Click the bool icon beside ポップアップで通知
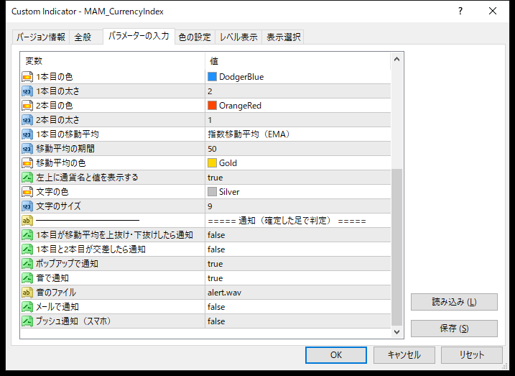515x376 pixels. coord(27,264)
